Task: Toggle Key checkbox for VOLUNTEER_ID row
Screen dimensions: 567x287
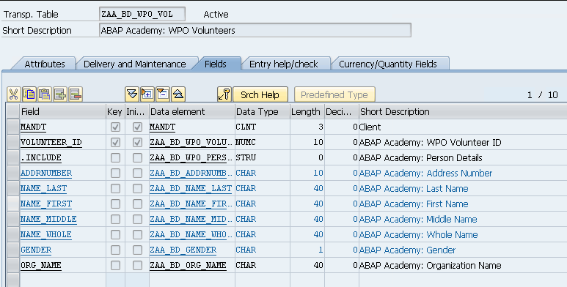Action: coord(115,143)
